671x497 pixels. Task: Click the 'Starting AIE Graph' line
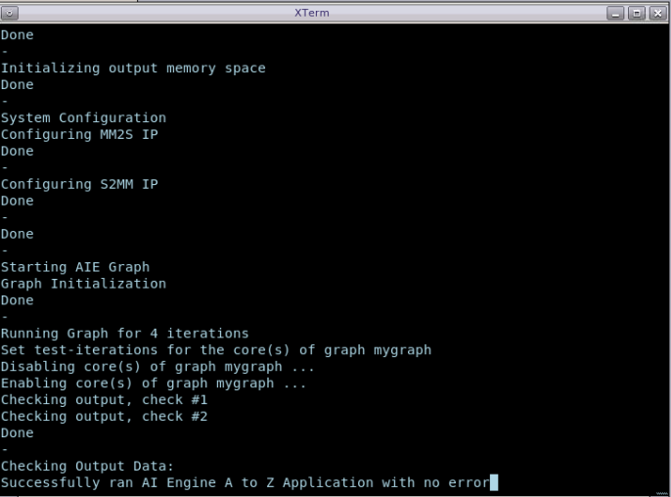pyautogui.click(x=75, y=267)
